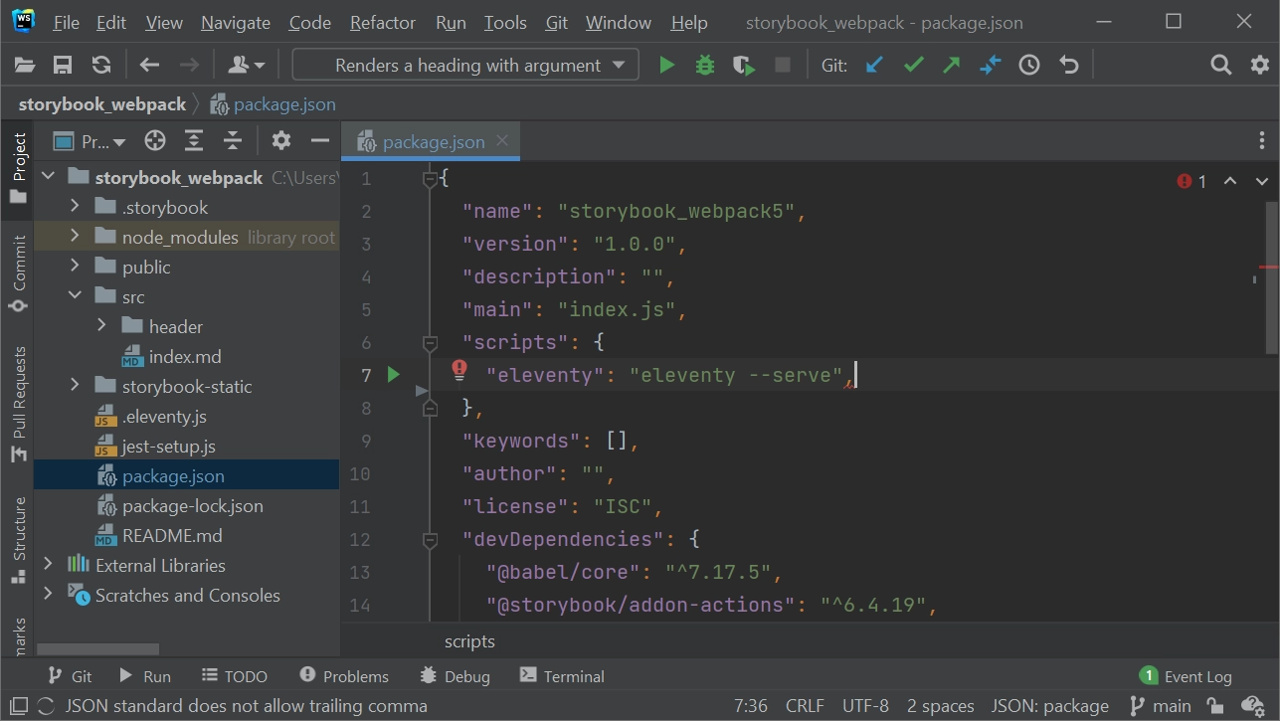Open the Tools menu

point(505,22)
